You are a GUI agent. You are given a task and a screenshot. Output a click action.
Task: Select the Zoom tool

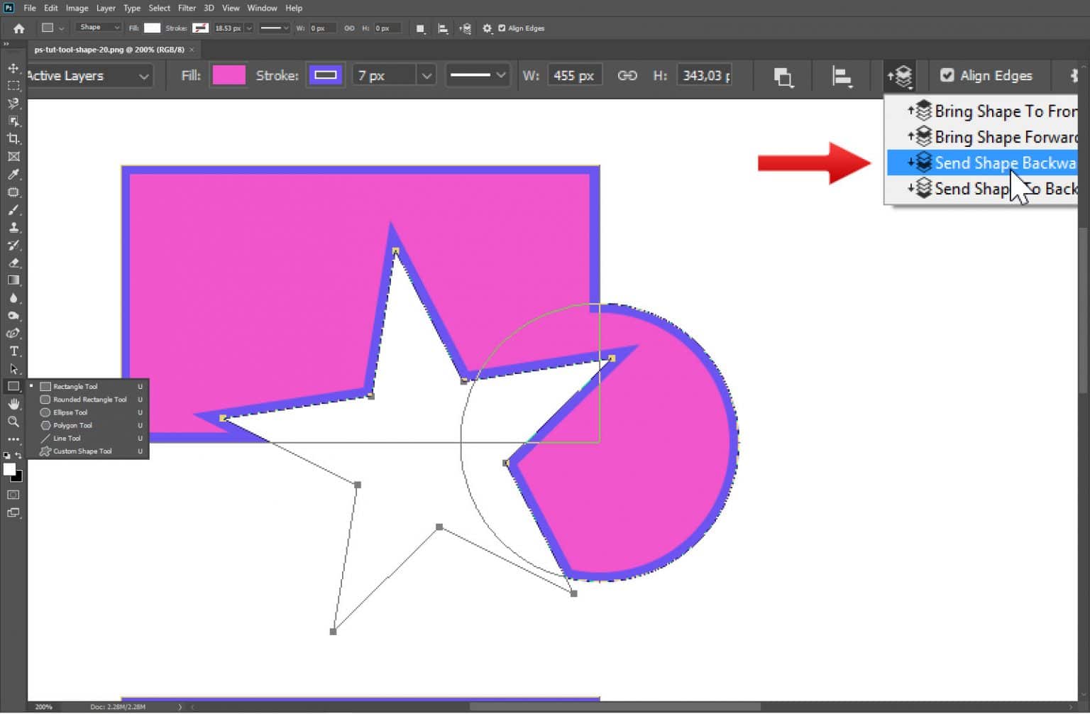click(x=13, y=422)
